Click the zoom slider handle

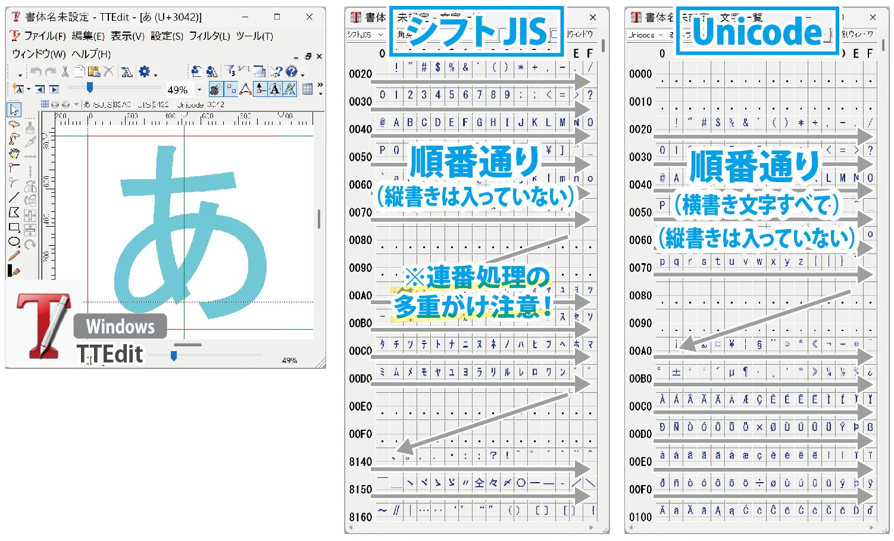(x=90, y=87)
